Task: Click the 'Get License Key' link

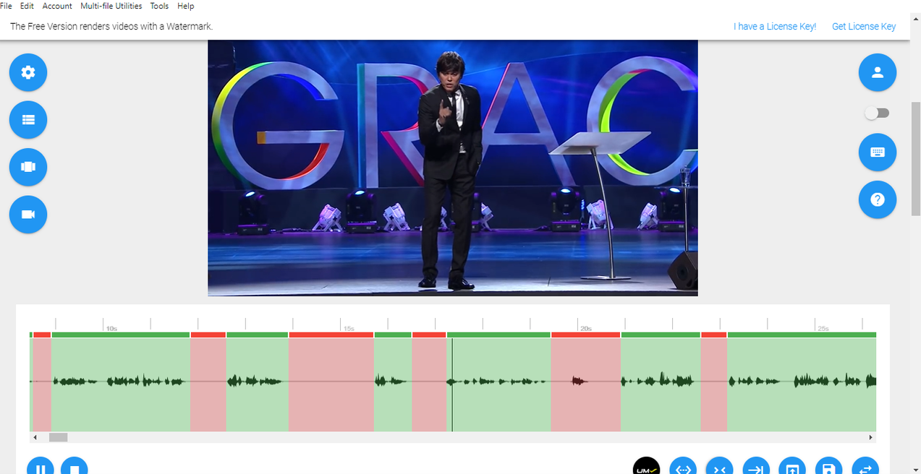Action: (864, 27)
